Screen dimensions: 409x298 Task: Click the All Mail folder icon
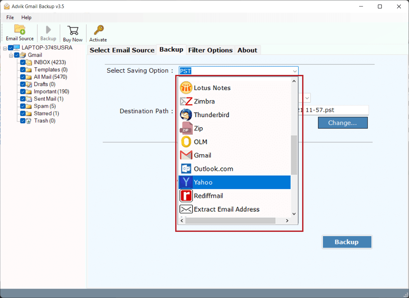[x=29, y=77]
